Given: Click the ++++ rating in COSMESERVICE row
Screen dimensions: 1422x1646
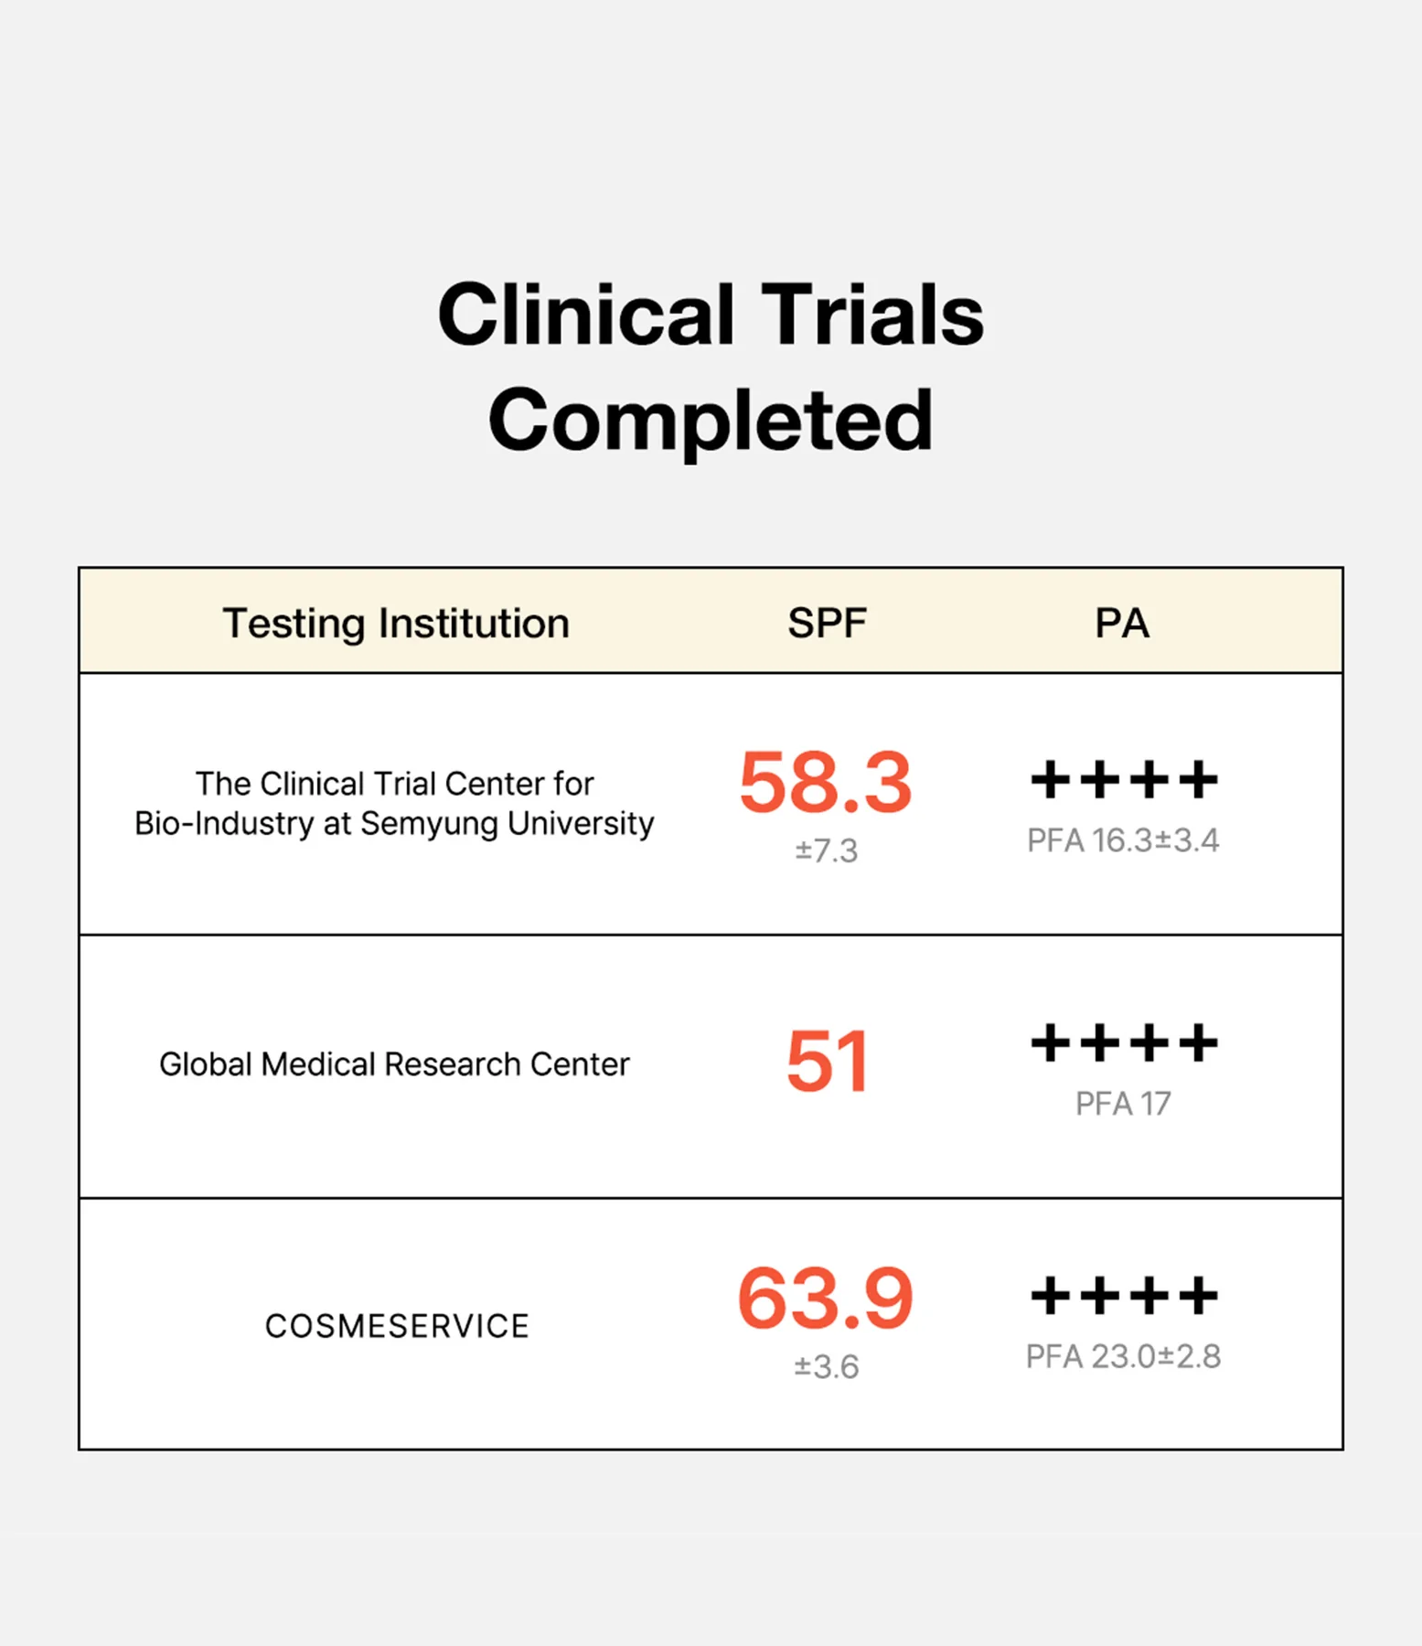Looking at the screenshot, I should [1124, 1296].
